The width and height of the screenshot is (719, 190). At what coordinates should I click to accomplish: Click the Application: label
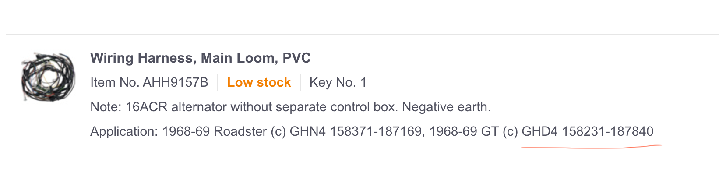124,131
